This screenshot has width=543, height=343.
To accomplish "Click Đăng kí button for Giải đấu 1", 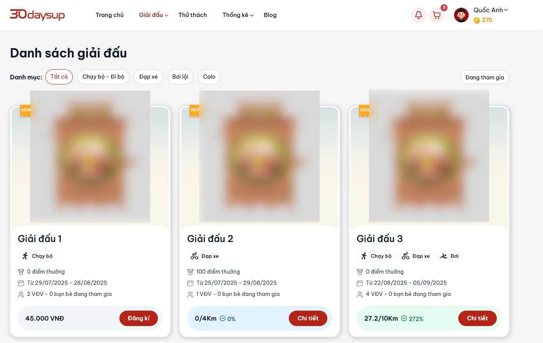I will pos(139,318).
